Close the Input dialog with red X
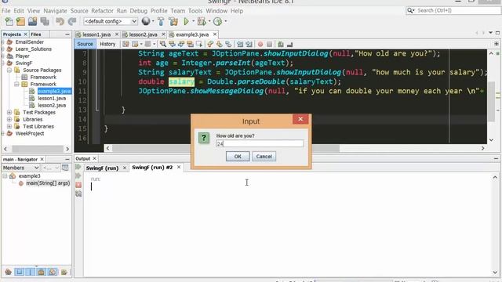The width and height of the screenshot is (502, 282). click(x=300, y=119)
